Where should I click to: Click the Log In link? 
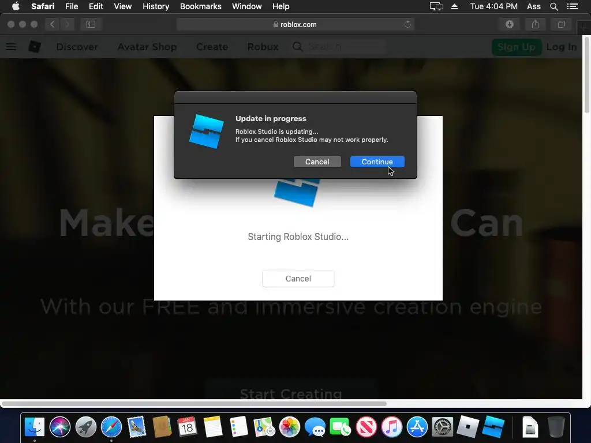pyautogui.click(x=562, y=47)
